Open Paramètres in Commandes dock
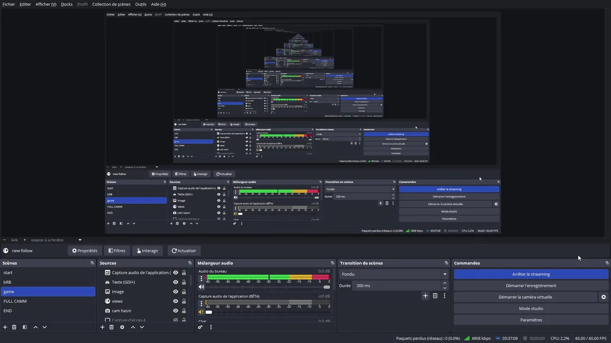611x343 pixels. point(531,320)
